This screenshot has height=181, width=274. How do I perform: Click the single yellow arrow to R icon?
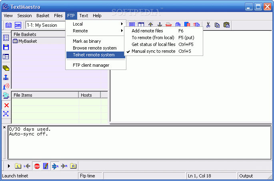[x=64, y=166]
